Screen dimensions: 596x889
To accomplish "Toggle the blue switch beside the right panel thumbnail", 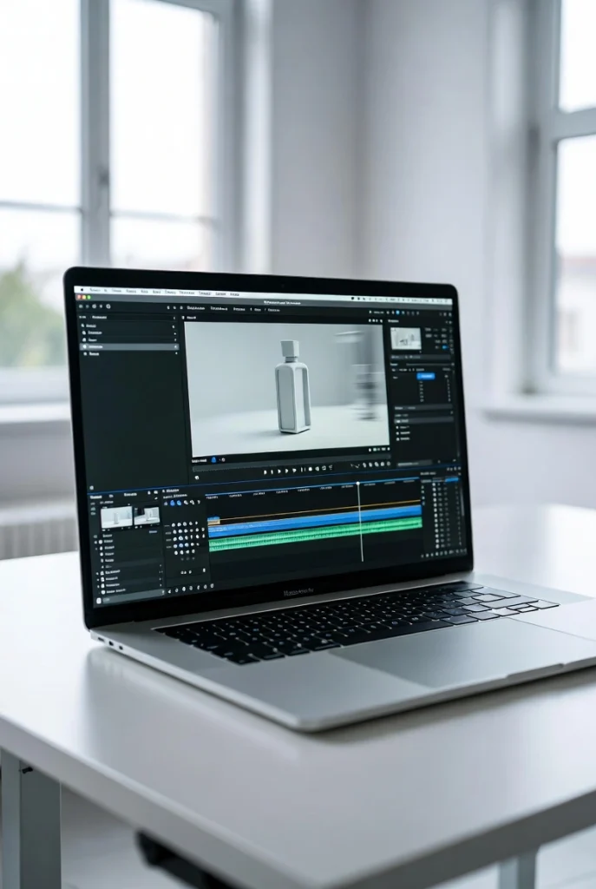I will pyautogui.click(x=445, y=347).
